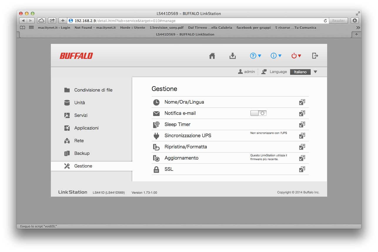Click the LS441D (LS441D569) footer text

[109, 193]
